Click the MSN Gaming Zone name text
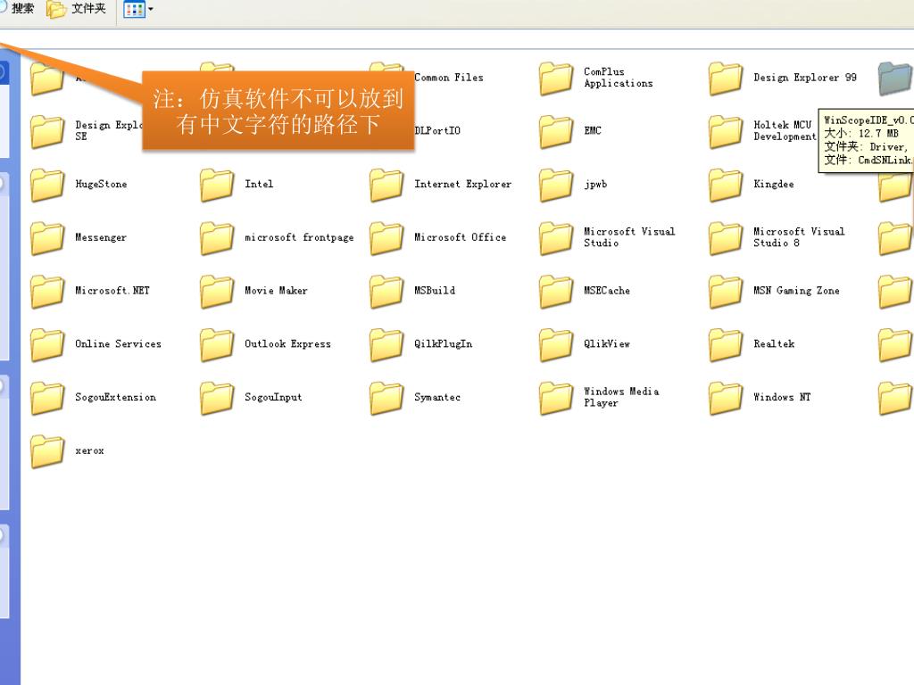The image size is (914, 685). click(x=796, y=291)
